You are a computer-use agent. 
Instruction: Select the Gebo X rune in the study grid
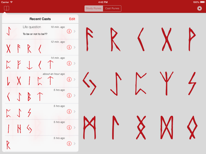(167, 39)
